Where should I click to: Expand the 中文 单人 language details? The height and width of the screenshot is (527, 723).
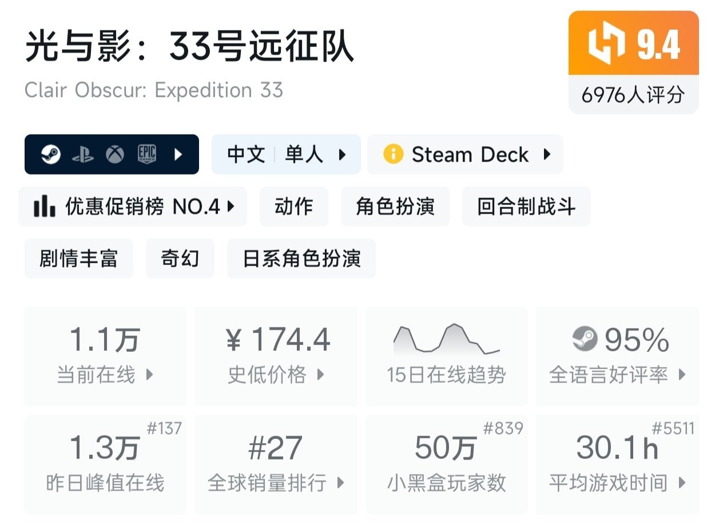tap(286, 154)
